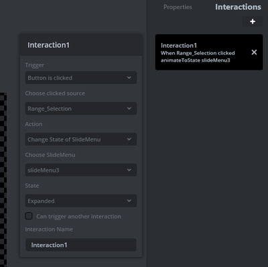Click the Interaction Name input field
This screenshot has height=267, width=268.
[x=81, y=245]
